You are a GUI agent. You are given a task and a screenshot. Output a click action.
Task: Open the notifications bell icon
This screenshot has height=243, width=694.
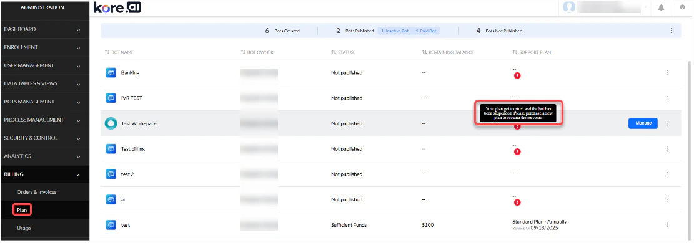(x=662, y=7)
